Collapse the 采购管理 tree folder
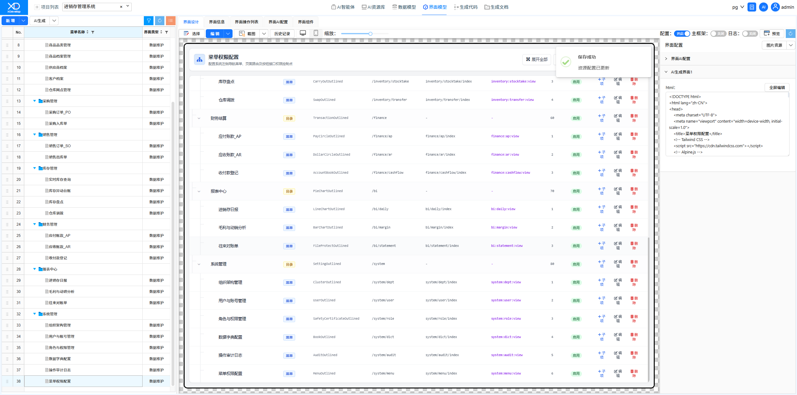 (x=35, y=101)
